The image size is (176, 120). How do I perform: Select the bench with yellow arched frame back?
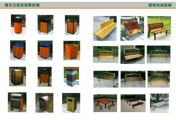point(133,79)
